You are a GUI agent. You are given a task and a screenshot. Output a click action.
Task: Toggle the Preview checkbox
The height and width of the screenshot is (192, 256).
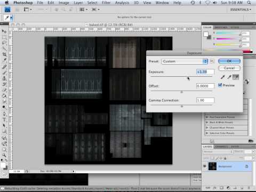220,85
